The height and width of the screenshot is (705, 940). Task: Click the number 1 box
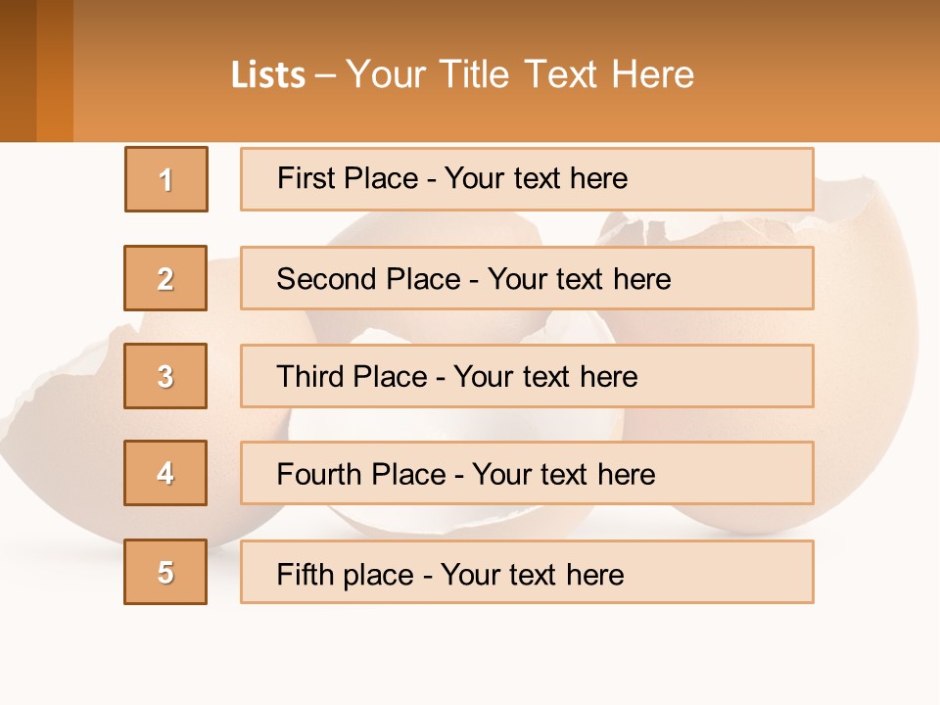pos(166,179)
